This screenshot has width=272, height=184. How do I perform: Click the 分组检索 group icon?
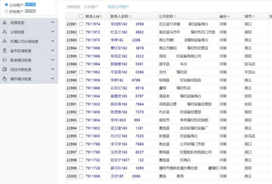click(x=5, y=32)
